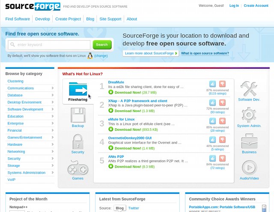Choose the Games controller icon

[x=78, y=168]
